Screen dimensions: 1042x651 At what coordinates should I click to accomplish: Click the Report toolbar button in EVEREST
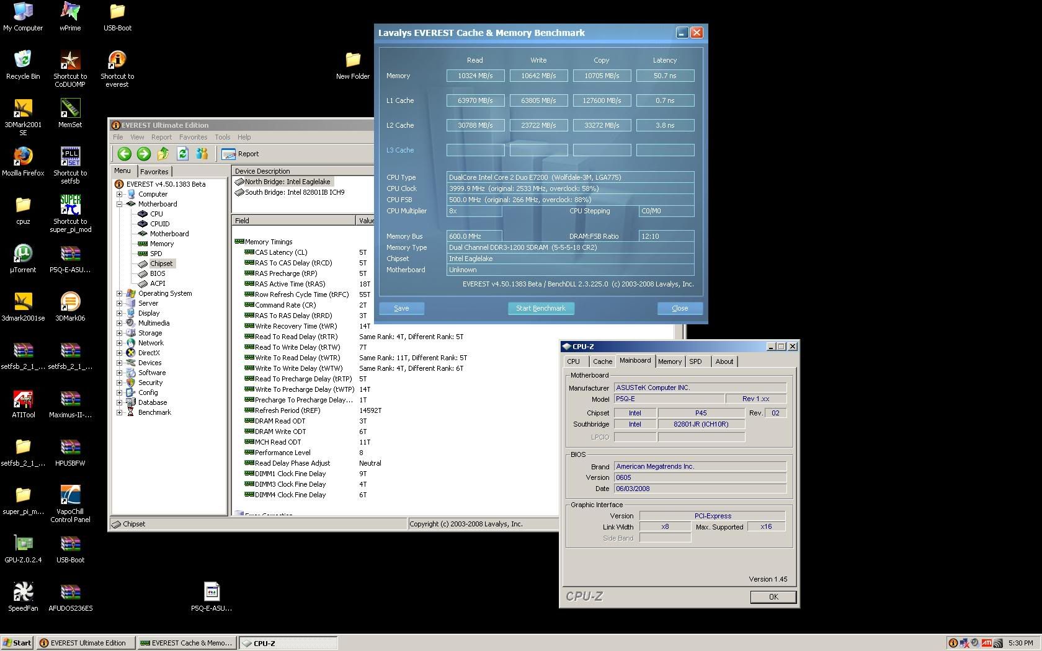click(240, 154)
